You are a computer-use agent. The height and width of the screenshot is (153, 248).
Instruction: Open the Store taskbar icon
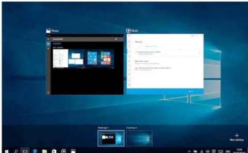click(x=54, y=151)
